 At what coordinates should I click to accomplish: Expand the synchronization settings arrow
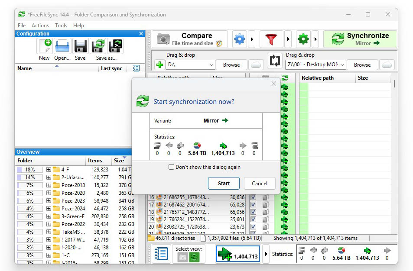[315, 39]
